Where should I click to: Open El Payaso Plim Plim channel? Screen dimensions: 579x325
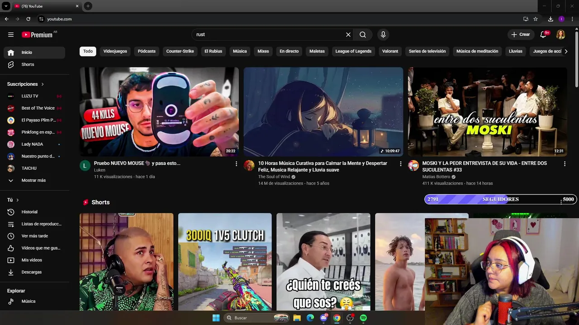[x=34, y=120]
